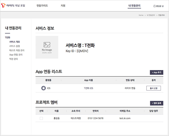Image resolution: width=169 pixels, height=136 pixels.
Task: Open the 연동가이드 menu
Action: [x=42, y=6]
